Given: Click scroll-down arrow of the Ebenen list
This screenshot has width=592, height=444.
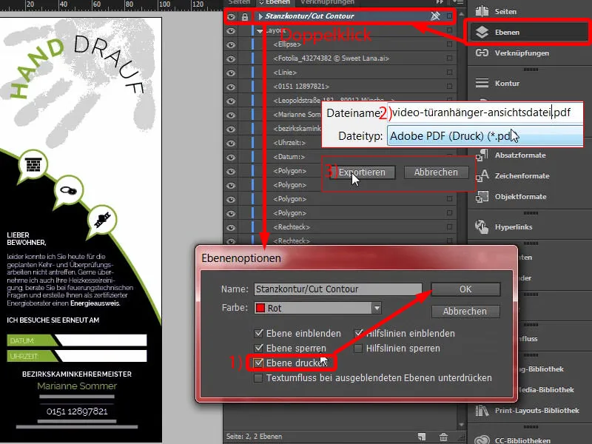Looking at the screenshot, I should 461,425.
